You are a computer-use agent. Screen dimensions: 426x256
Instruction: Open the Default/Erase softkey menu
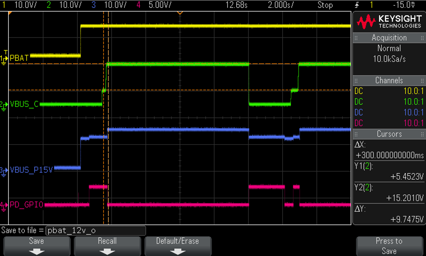[178, 246]
